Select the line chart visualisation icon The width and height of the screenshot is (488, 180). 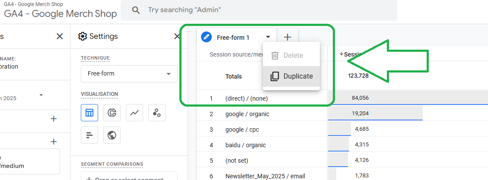tap(134, 113)
